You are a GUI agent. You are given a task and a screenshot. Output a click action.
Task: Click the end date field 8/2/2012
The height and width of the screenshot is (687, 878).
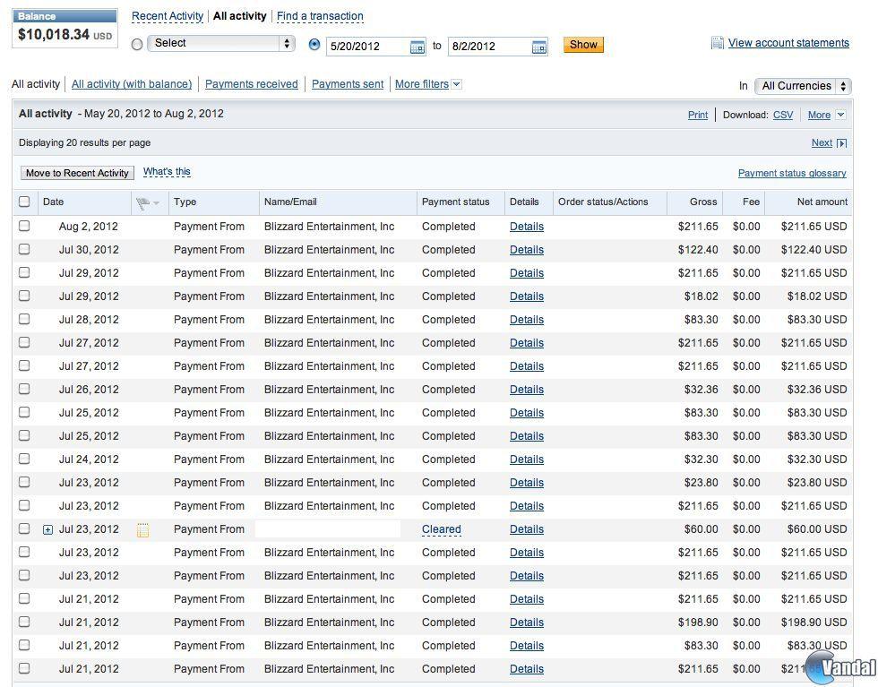[490, 47]
